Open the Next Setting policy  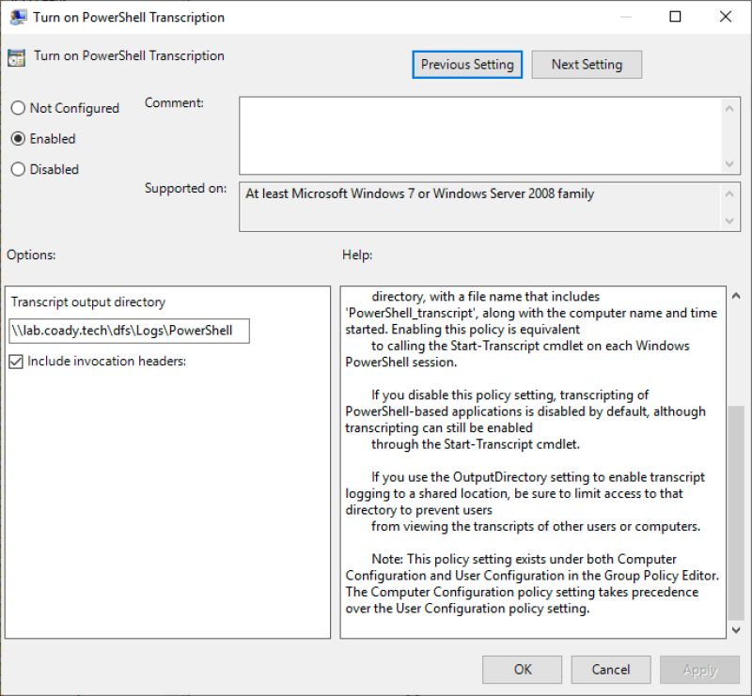587,64
